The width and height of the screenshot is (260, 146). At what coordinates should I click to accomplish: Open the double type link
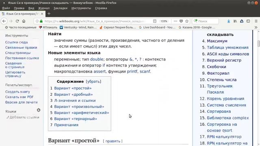click(x=97, y=59)
